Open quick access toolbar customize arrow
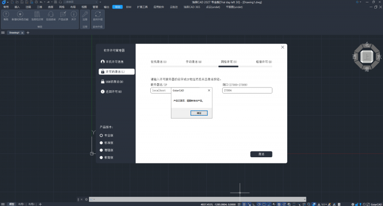Image resolution: width=383 pixels, height=206 pixels. (x=100, y=2)
